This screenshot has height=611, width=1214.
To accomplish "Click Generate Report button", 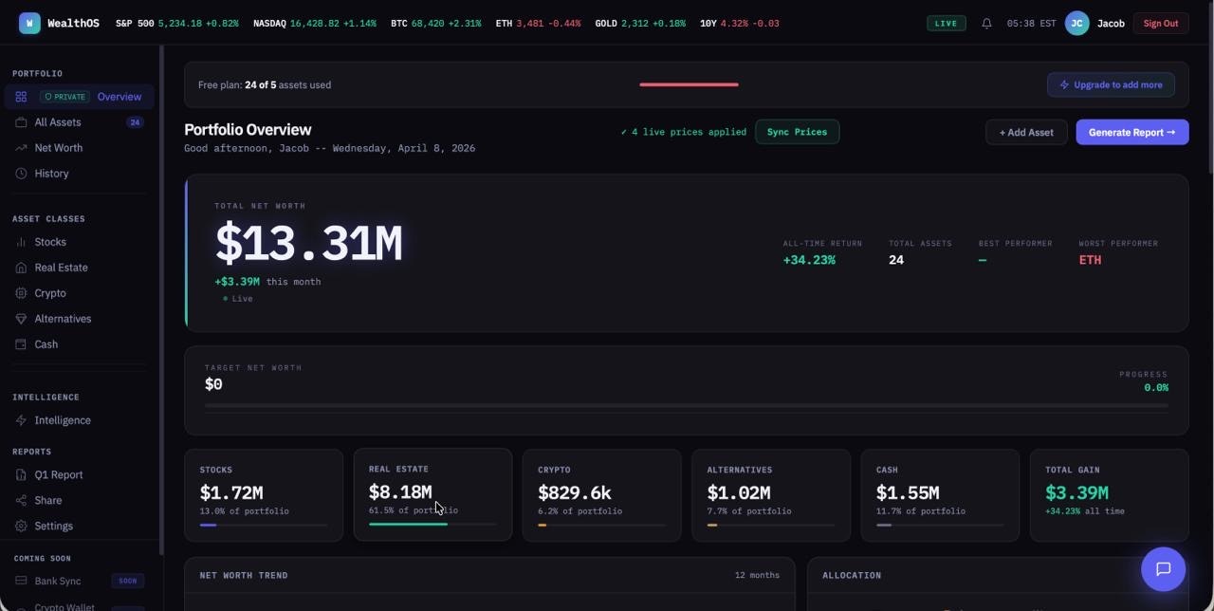I will click(x=1131, y=132).
